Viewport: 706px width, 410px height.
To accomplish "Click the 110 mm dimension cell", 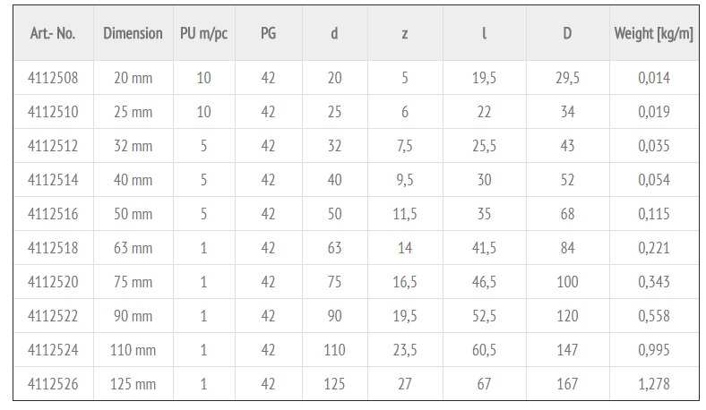I will 133,350.
